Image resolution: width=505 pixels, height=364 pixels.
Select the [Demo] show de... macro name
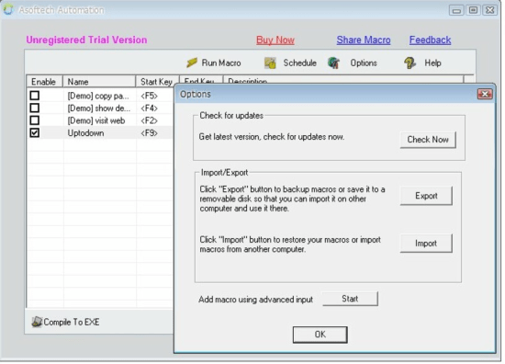coord(99,108)
